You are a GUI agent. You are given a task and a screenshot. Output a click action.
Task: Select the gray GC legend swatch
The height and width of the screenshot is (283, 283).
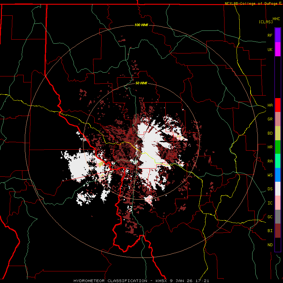278,217
